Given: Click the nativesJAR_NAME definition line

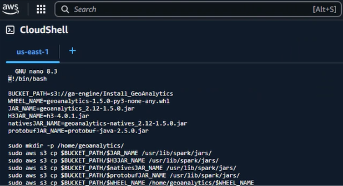Looking at the screenshot, I should [x=98, y=123].
